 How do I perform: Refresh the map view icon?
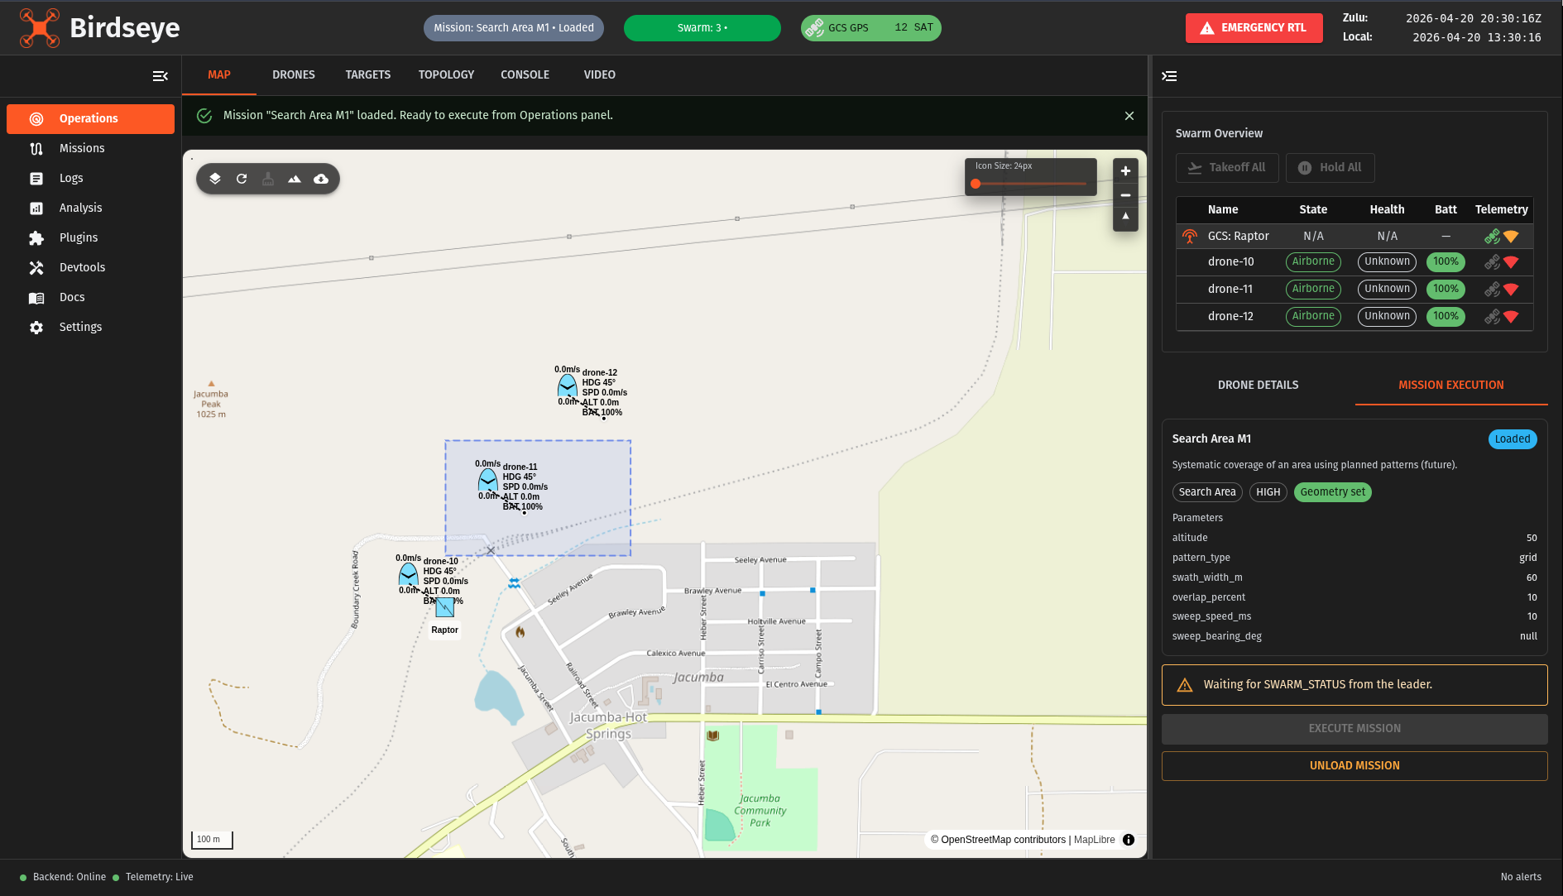coord(242,179)
